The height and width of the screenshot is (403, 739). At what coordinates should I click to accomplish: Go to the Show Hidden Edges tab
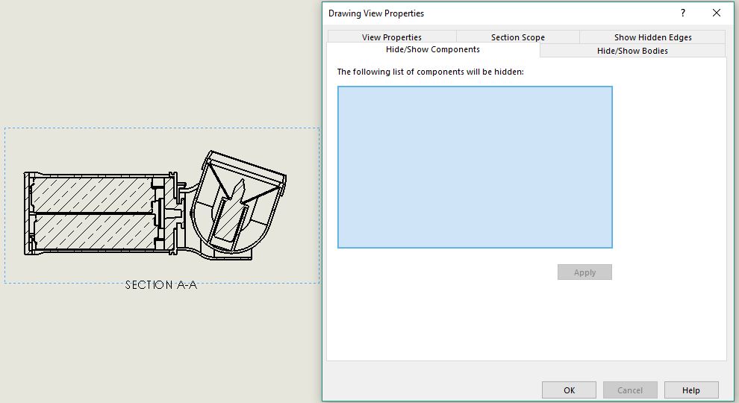[x=652, y=37]
